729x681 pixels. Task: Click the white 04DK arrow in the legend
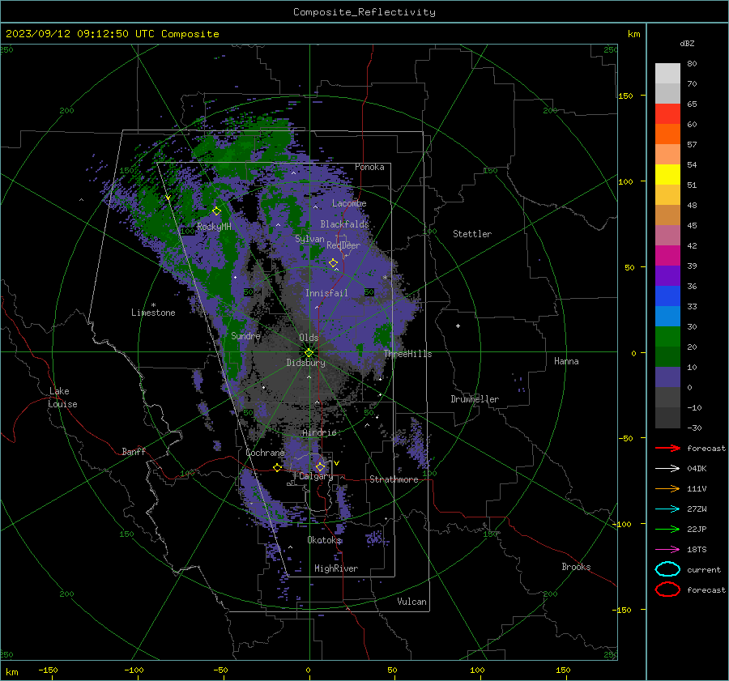click(667, 469)
